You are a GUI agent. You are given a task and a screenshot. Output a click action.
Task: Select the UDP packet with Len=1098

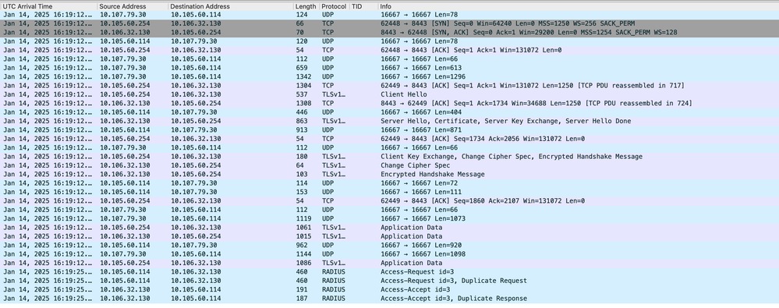coord(390,254)
